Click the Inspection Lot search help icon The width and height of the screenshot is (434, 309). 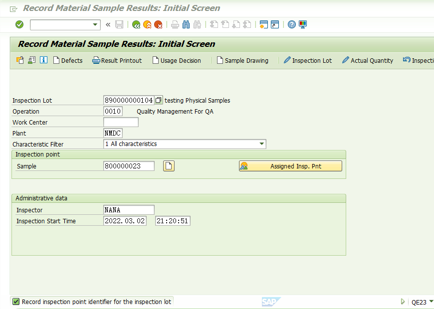[x=159, y=100]
